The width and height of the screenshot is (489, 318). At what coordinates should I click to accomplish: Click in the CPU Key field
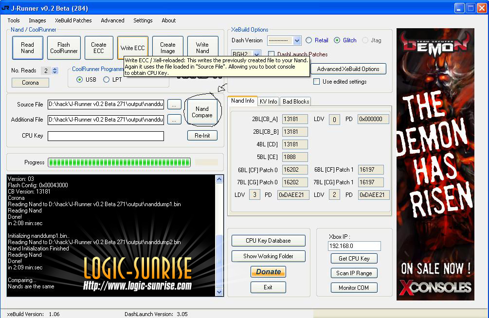coord(106,136)
